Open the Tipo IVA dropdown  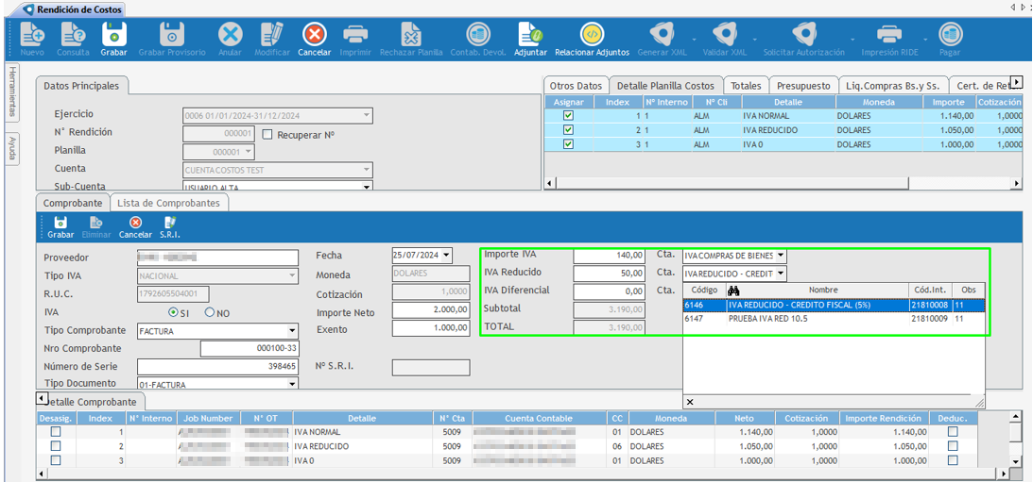(292, 276)
